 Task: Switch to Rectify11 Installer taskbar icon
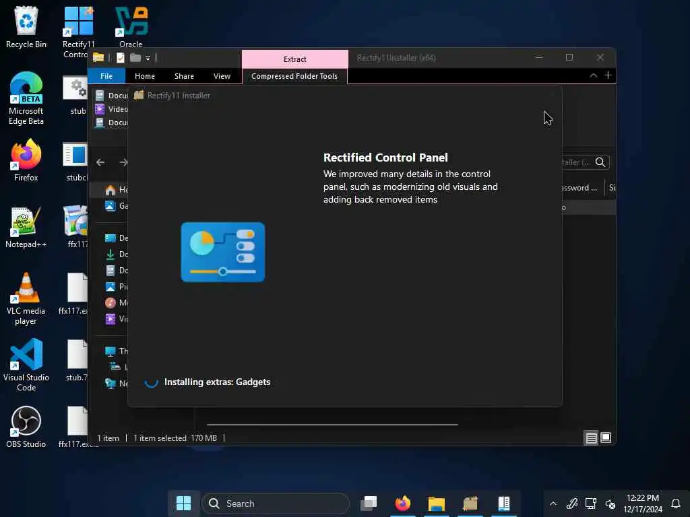click(x=470, y=504)
